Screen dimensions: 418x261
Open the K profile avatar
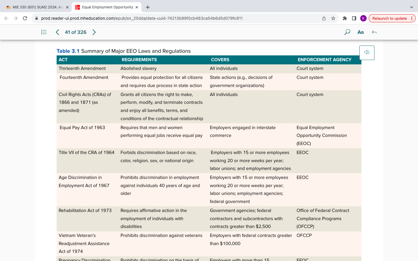[x=363, y=18]
